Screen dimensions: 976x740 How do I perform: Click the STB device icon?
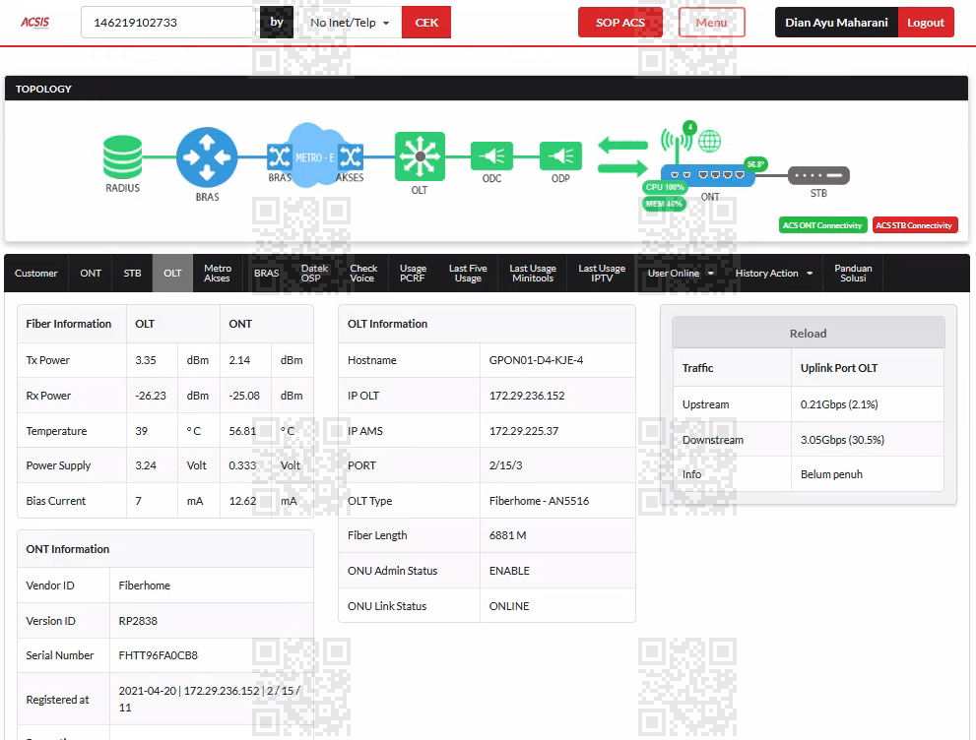(818, 175)
